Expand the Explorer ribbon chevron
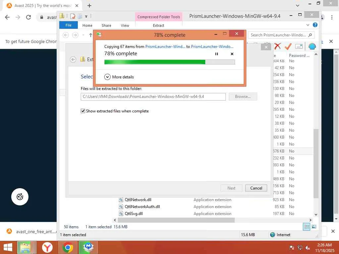Screen dimensions: 339x254 (x=308, y=25)
